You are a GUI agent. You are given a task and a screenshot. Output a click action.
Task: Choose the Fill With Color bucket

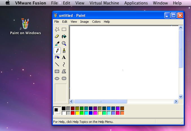tap(64, 36)
